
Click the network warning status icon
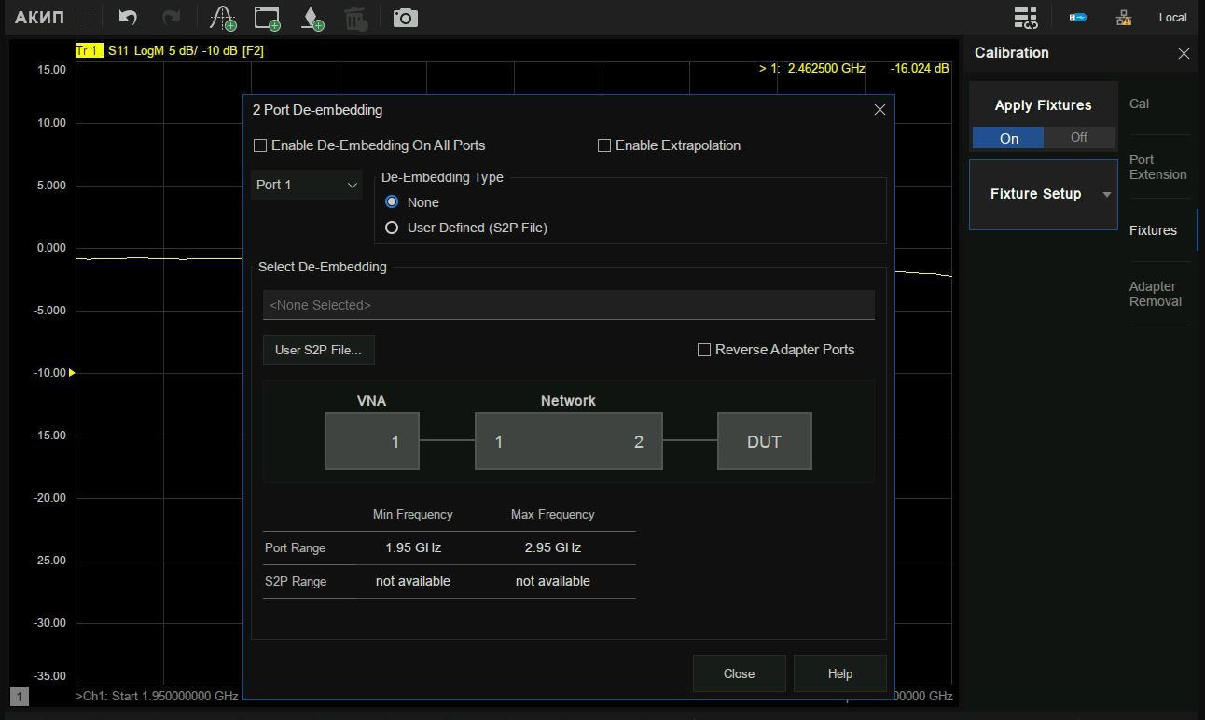(x=1123, y=18)
